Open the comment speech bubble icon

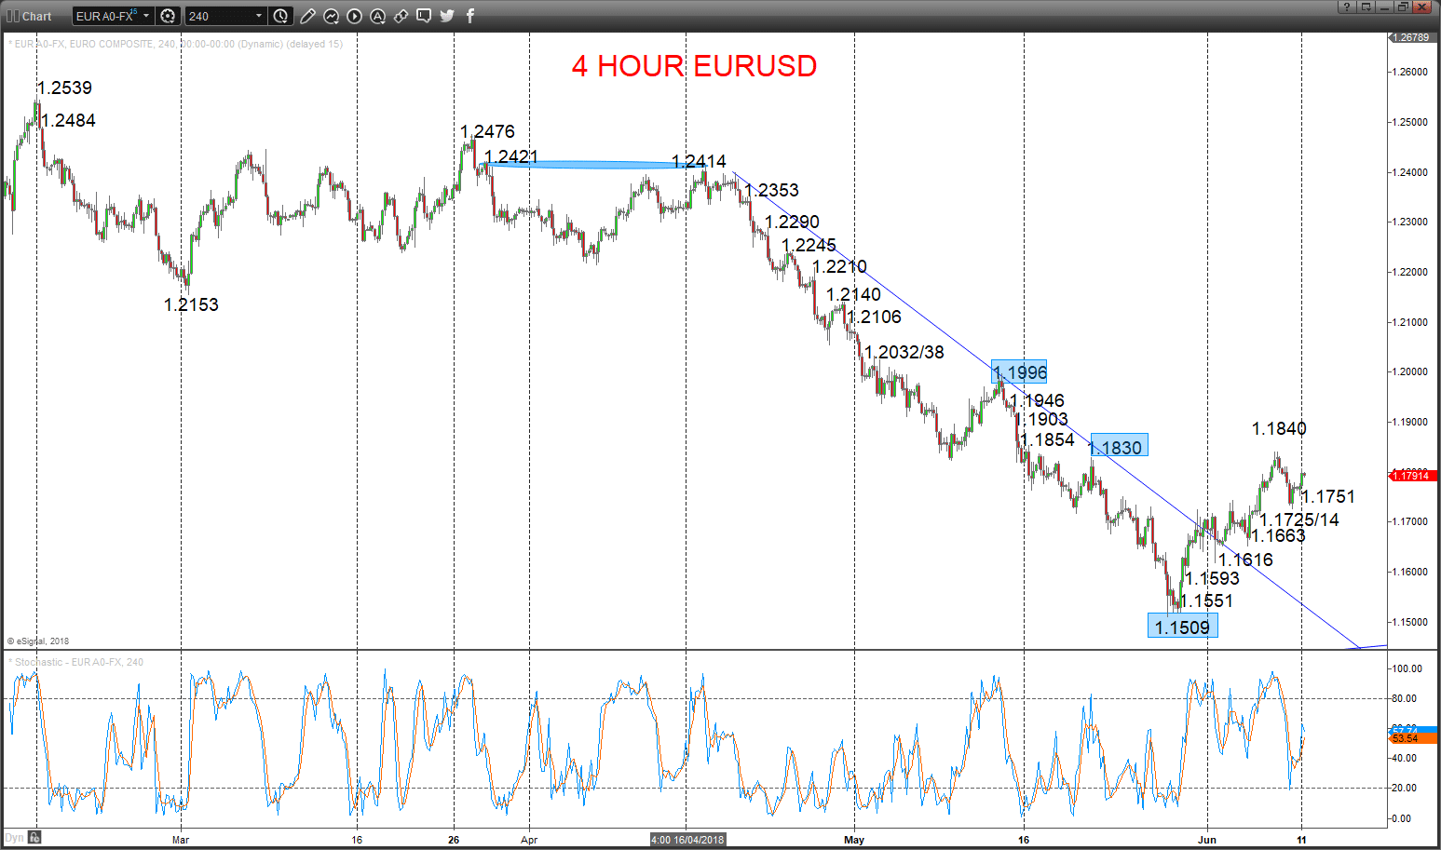click(424, 16)
